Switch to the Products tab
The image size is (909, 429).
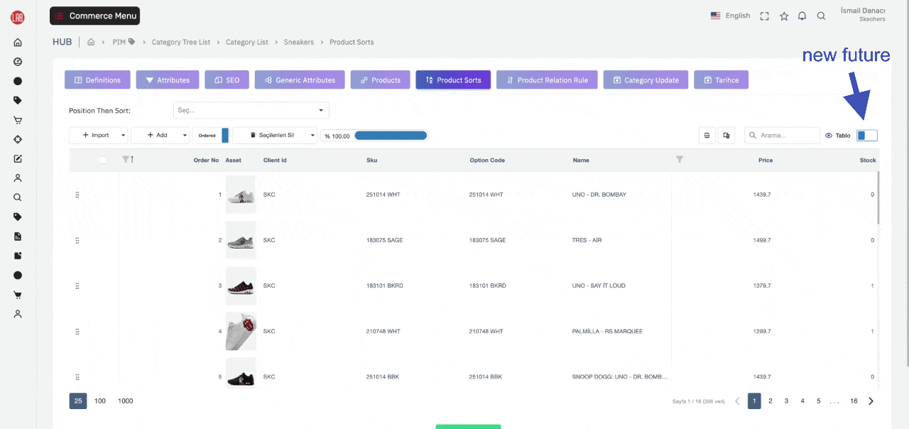(x=381, y=80)
